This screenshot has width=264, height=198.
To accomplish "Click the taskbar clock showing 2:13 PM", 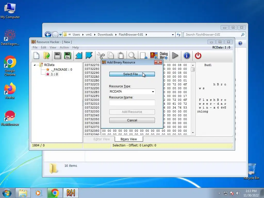I will pos(251,193).
